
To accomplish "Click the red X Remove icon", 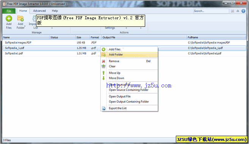I will (x=103, y=61).
